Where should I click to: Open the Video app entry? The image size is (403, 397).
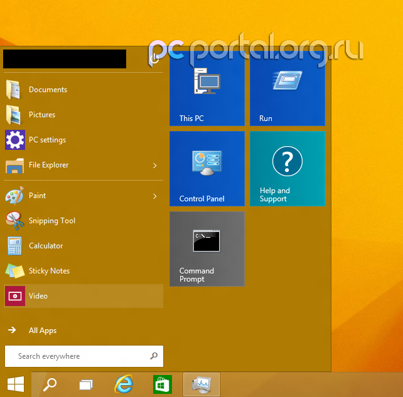point(38,296)
